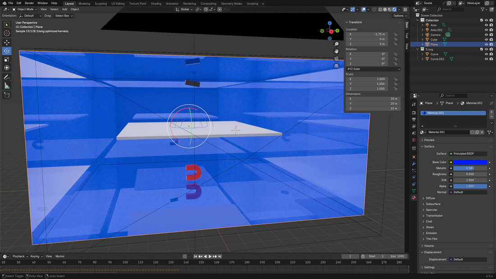The height and width of the screenshot is (279, 496).
Task: Select the Measure tool
Action: pyautogui.click(x=7, y=86)
